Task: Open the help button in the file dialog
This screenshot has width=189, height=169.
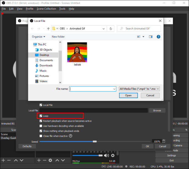Action: [x=158, y=37]
